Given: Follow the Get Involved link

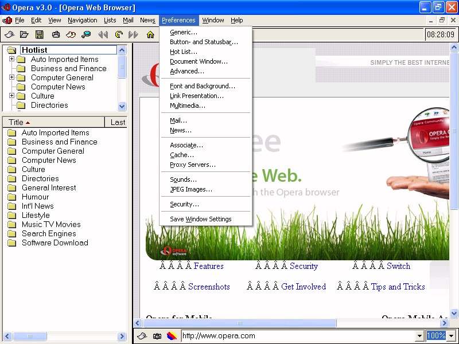Looking at the screenshot, I should point(304,286).
